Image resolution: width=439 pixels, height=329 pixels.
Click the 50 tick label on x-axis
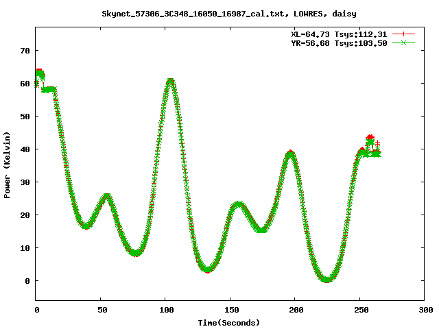coord(102,310)
